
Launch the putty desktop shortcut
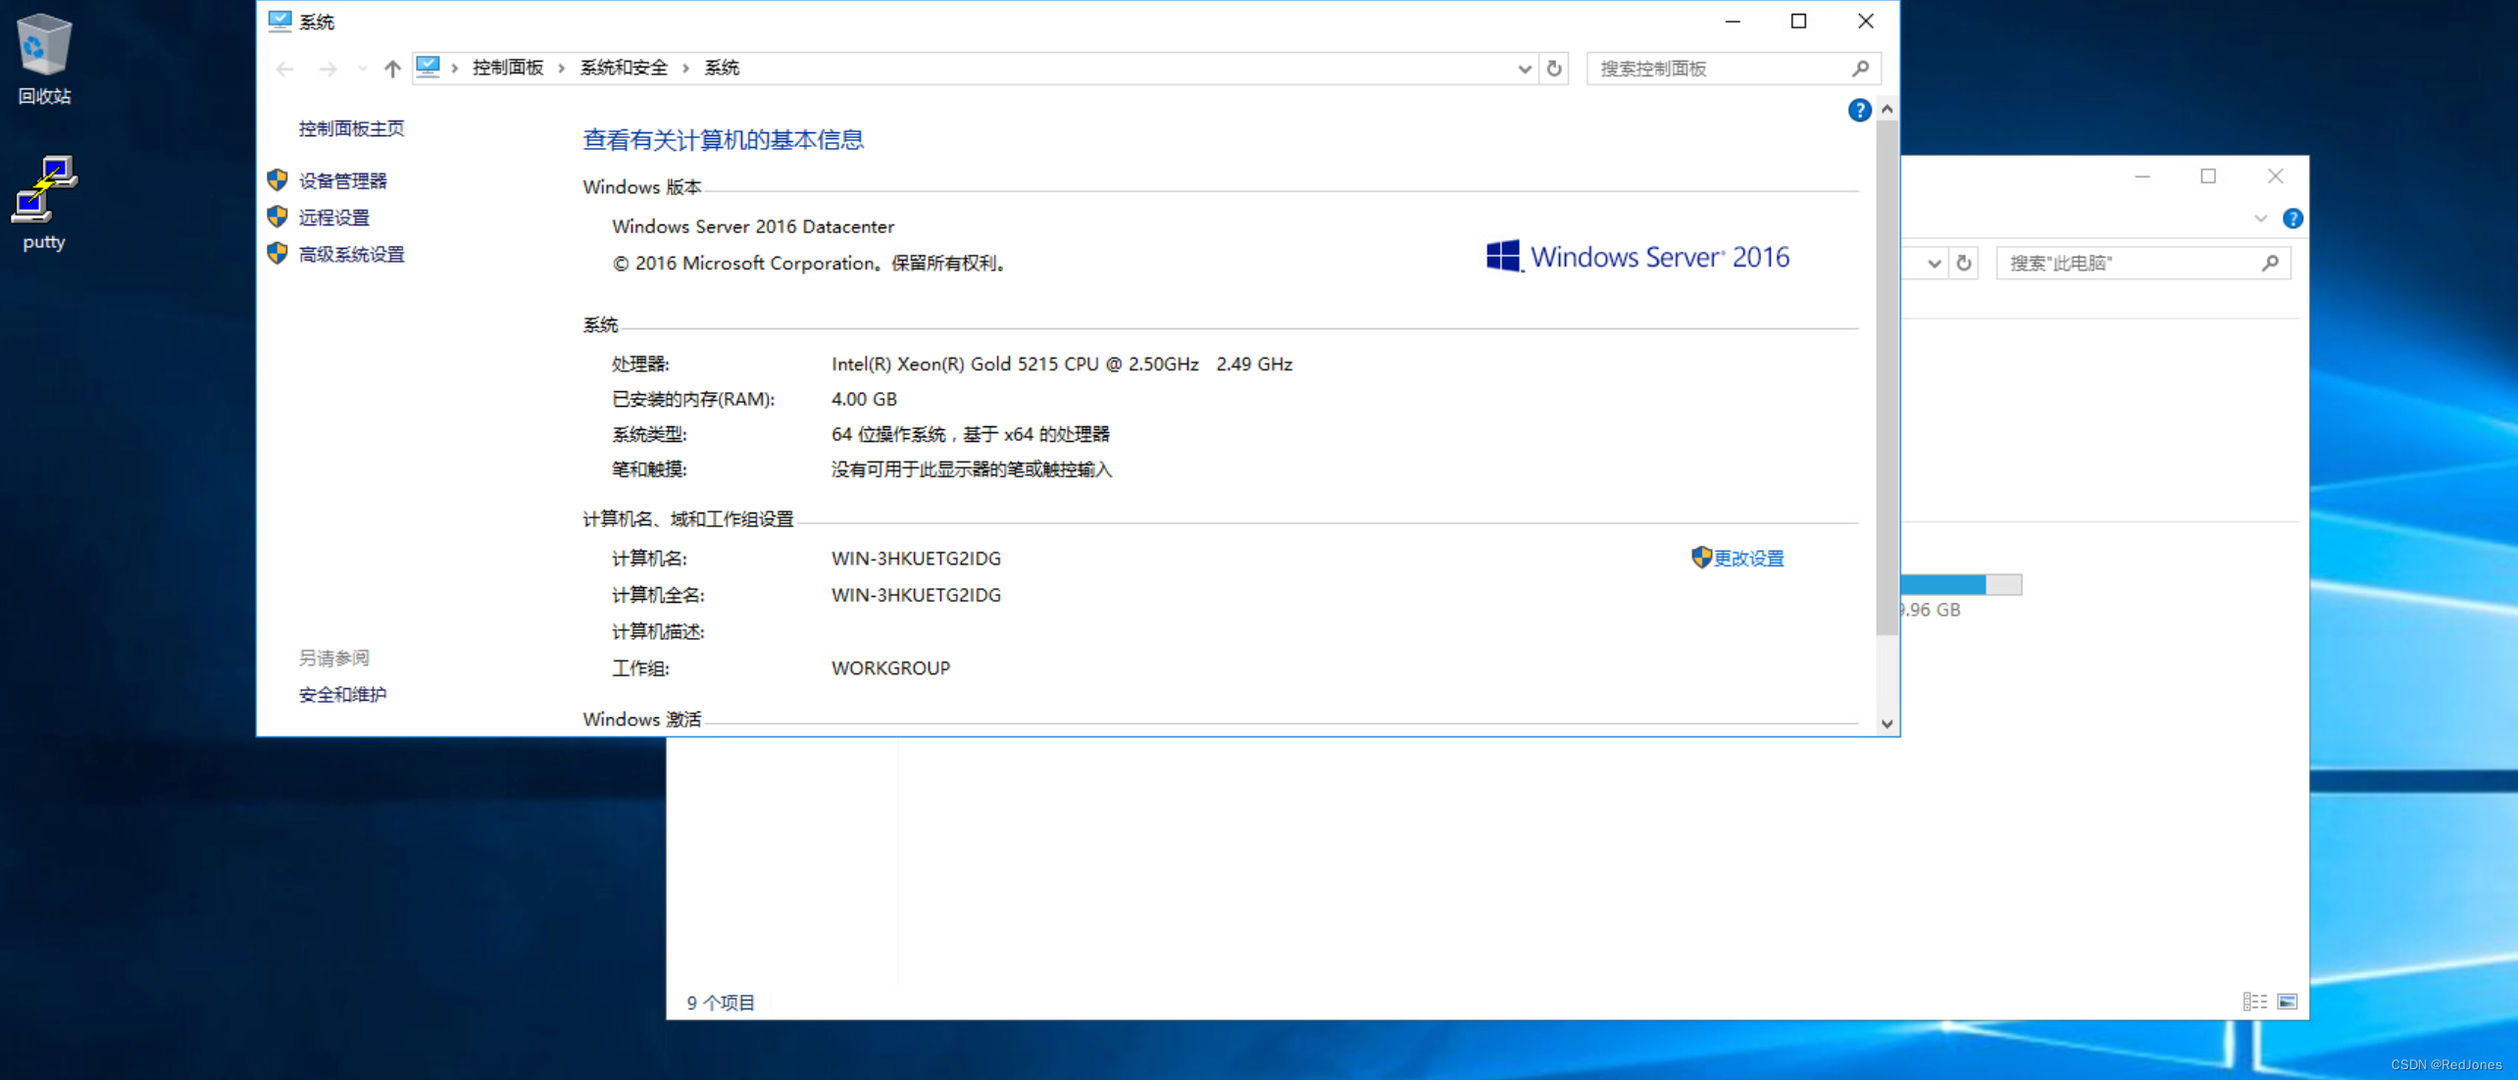click(x=44, y=204)
